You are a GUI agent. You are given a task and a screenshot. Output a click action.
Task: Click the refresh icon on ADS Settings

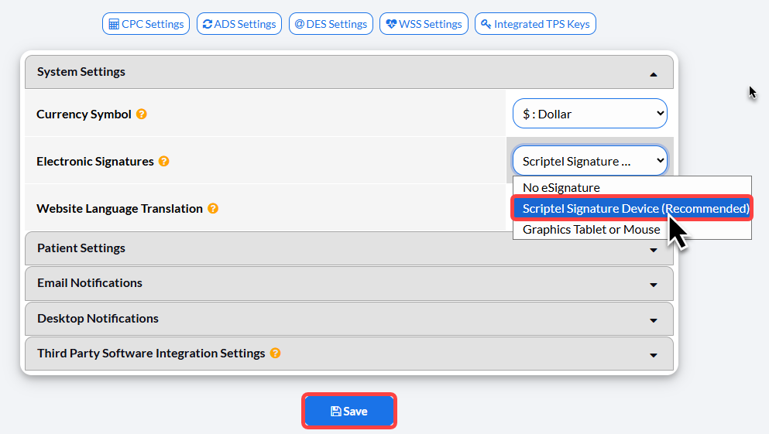coord(208,24)
